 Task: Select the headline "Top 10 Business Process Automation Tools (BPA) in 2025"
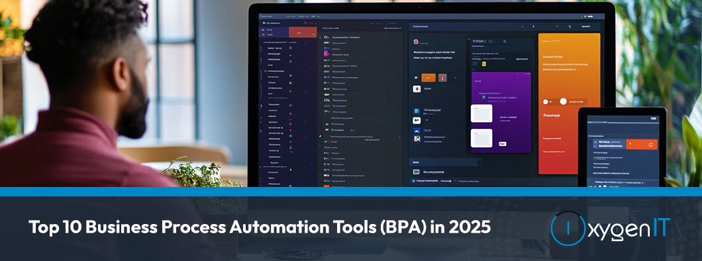(259, 228)
